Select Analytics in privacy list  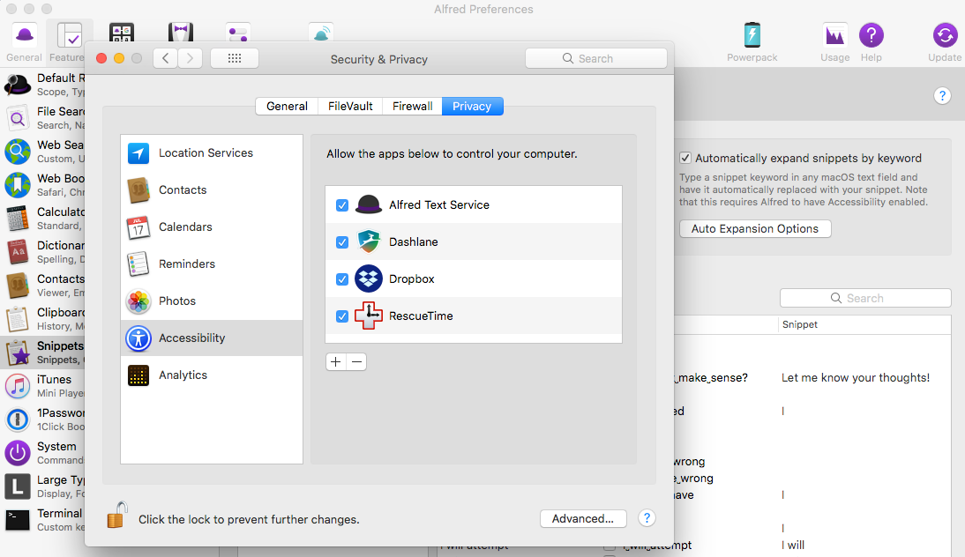[211, 375]
